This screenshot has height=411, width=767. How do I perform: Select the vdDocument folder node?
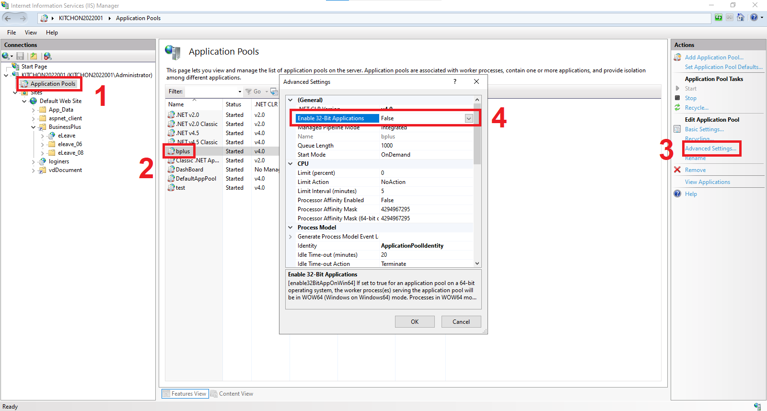[x=65, y=170]
